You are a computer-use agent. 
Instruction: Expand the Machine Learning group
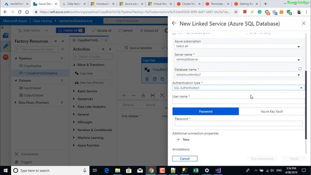(74, 138)
